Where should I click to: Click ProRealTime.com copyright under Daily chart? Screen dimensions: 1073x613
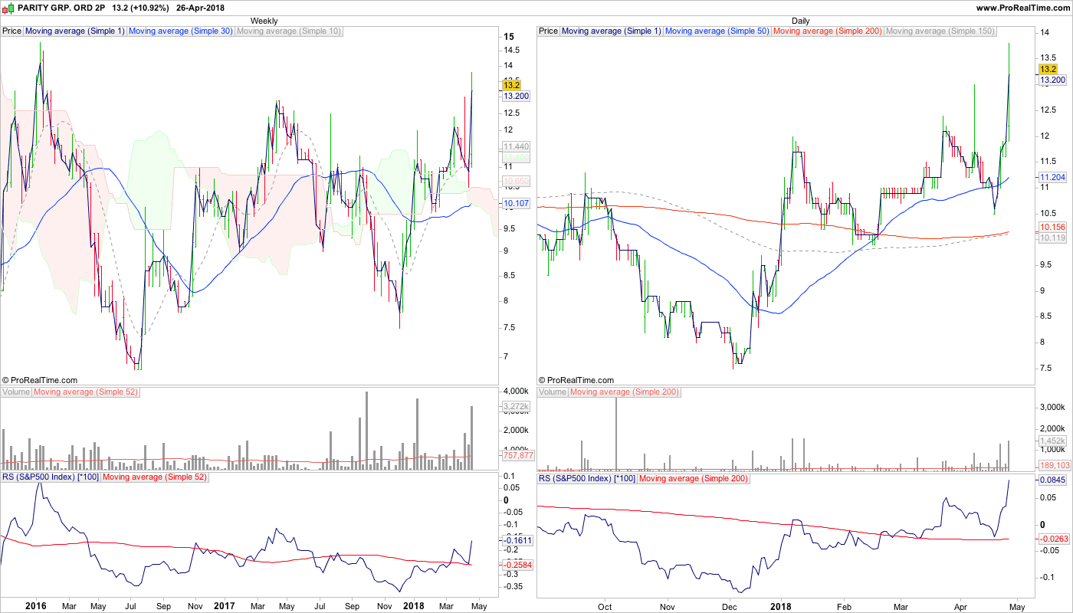[x=576, y=380]
